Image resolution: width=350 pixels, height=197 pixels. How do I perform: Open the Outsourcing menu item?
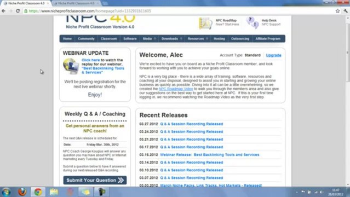pos(240,39)
